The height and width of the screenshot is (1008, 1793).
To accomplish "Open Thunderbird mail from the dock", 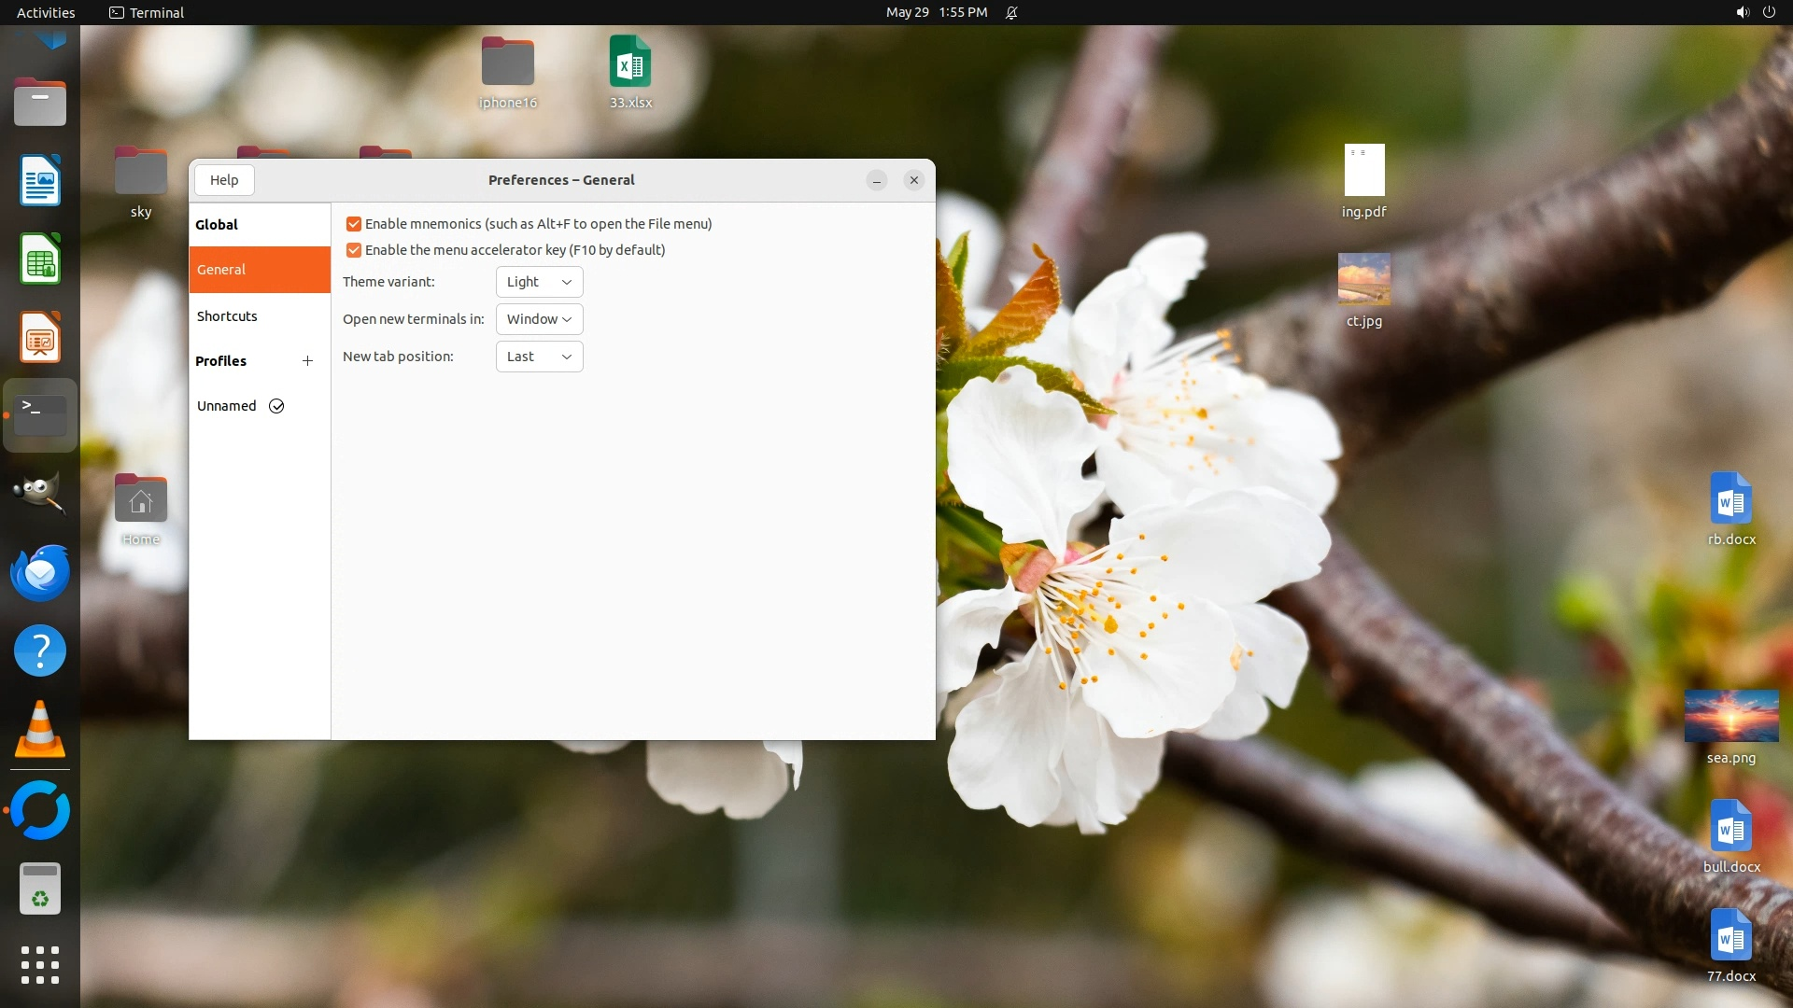I will click(40, 572).
